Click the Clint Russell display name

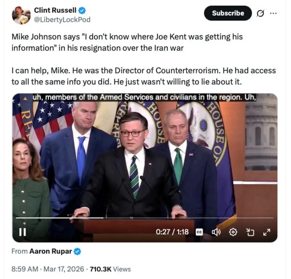pos(55,10)
